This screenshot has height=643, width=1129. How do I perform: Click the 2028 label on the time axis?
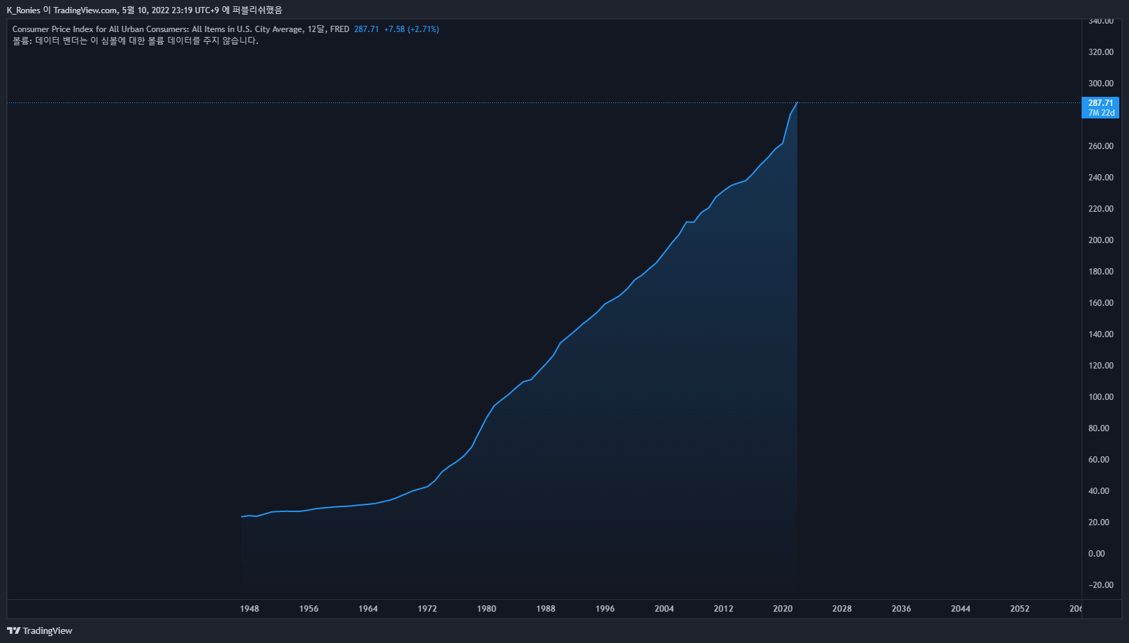842,609
